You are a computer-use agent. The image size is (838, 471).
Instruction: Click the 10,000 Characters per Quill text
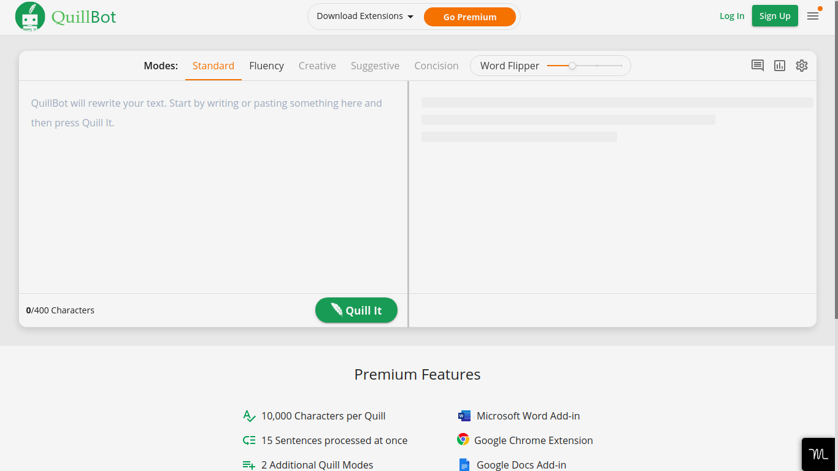323,416
